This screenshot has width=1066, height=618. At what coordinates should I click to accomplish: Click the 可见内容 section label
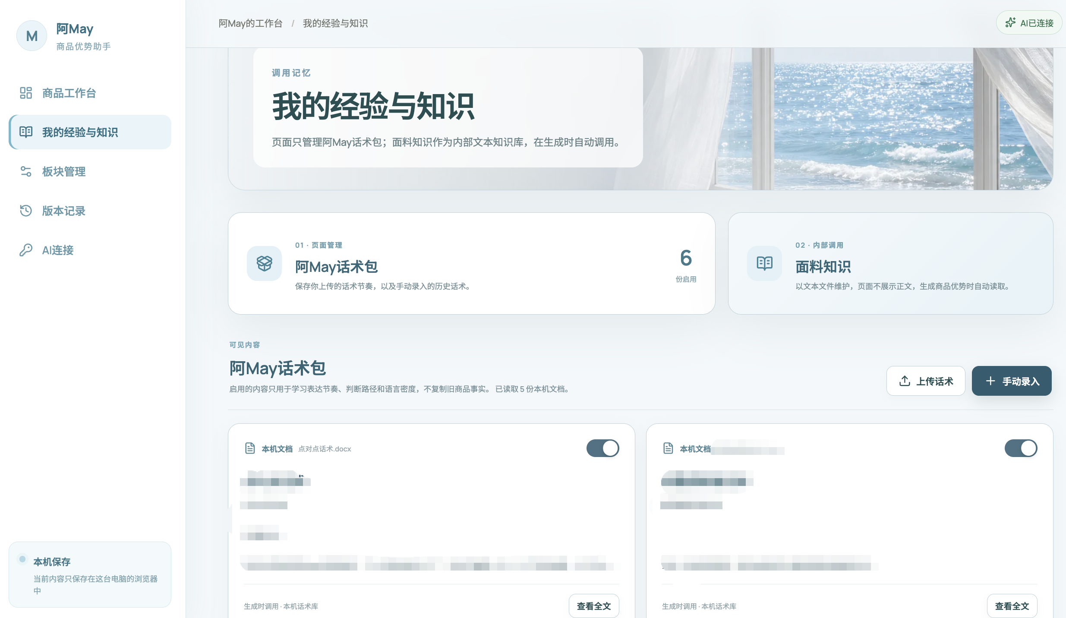(245, 345)
